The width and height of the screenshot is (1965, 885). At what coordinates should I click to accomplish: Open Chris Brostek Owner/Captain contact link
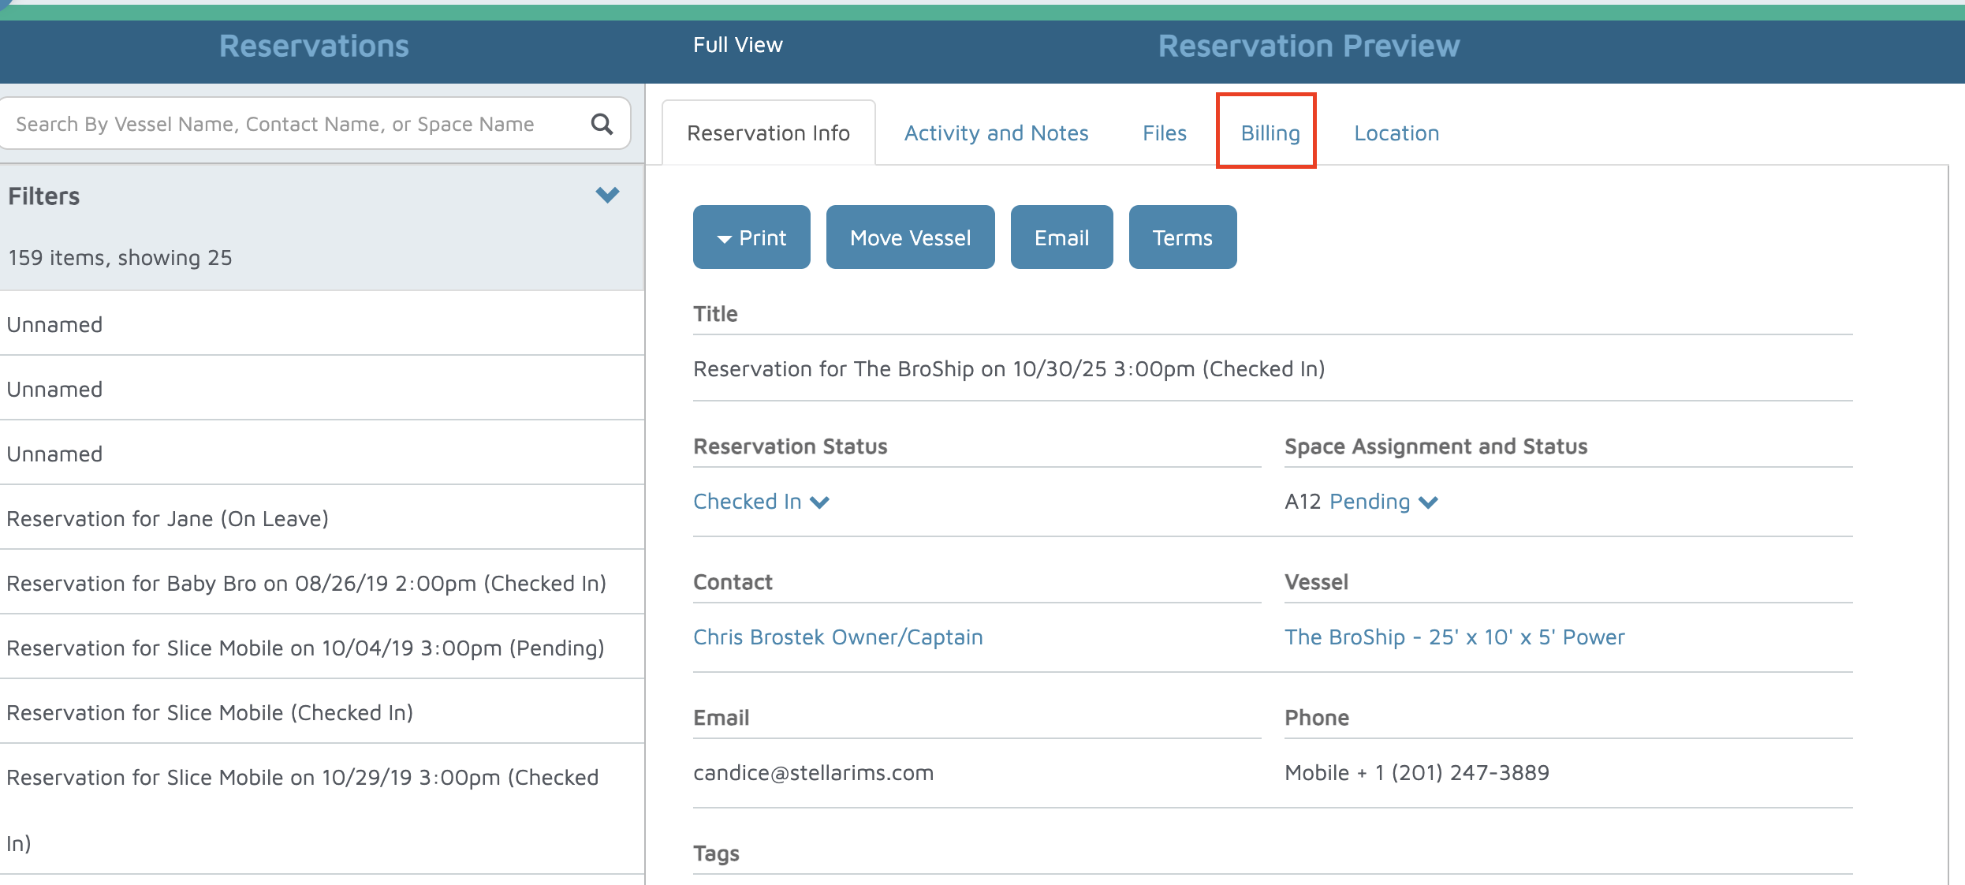(x=837, y=637)
